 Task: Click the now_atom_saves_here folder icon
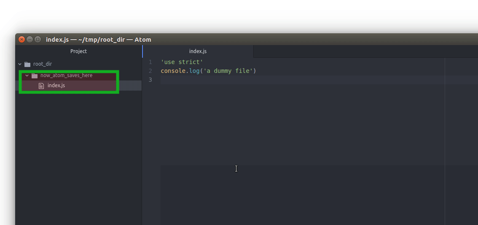tap(35, 75)
